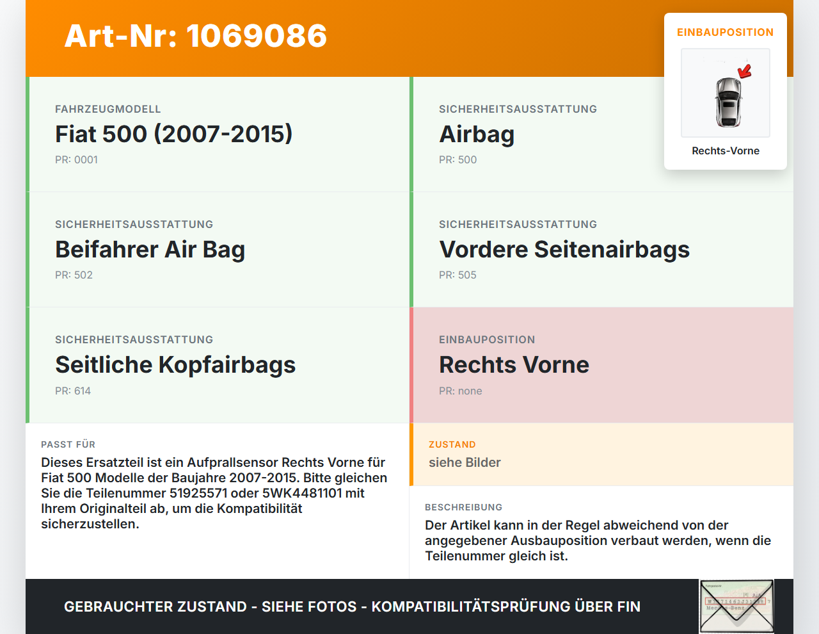Click the Dieses Ersatzteil compatibility paragraph
The image size is (819, 634).
[x=214, y=493]
